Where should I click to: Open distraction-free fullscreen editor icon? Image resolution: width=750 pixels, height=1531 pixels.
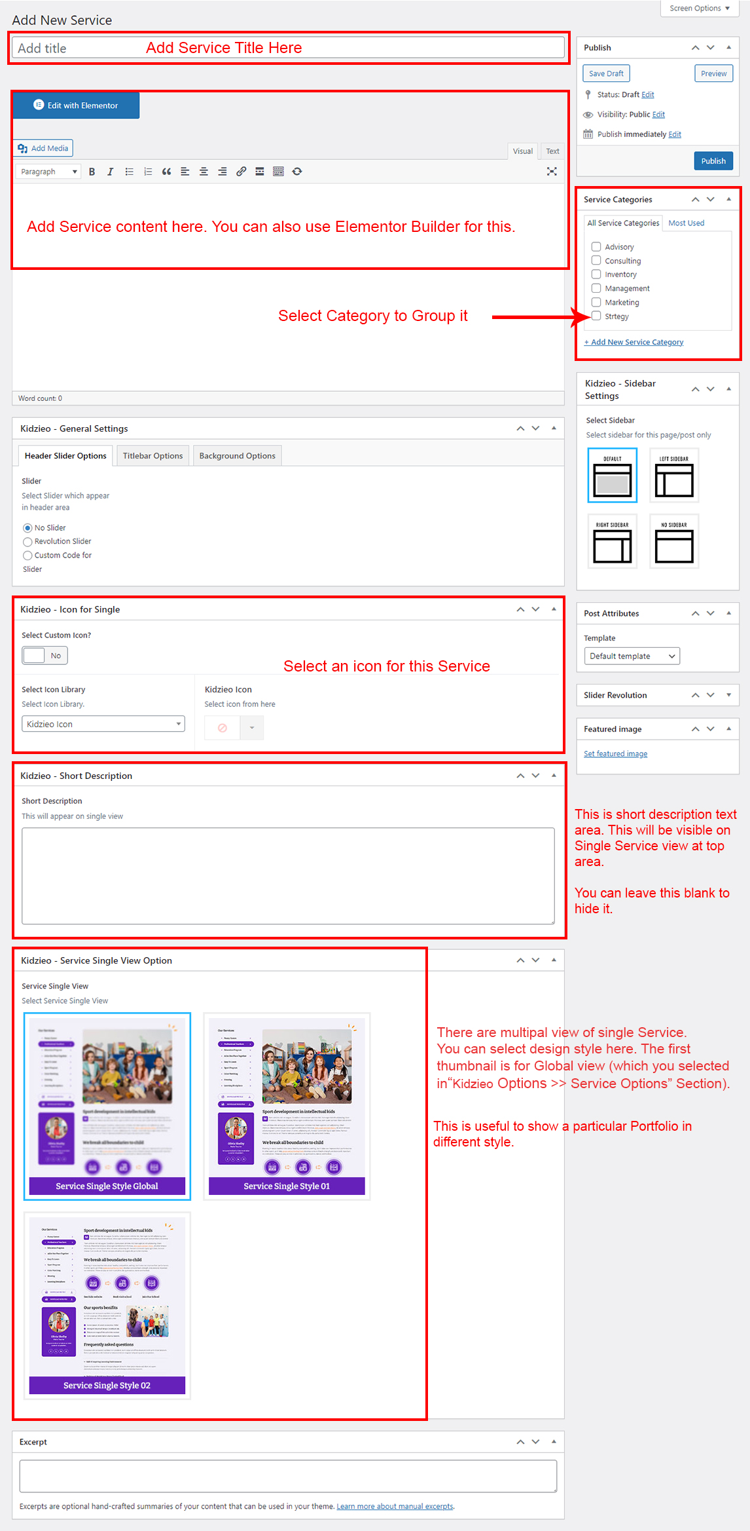[552, 172]
